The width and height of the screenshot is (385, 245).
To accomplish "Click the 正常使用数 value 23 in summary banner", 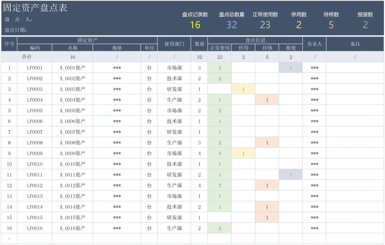I will [265, 25].
